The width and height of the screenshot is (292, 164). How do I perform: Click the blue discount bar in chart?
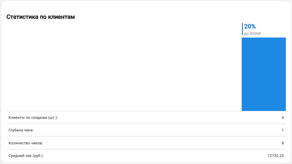pos(263,74)
